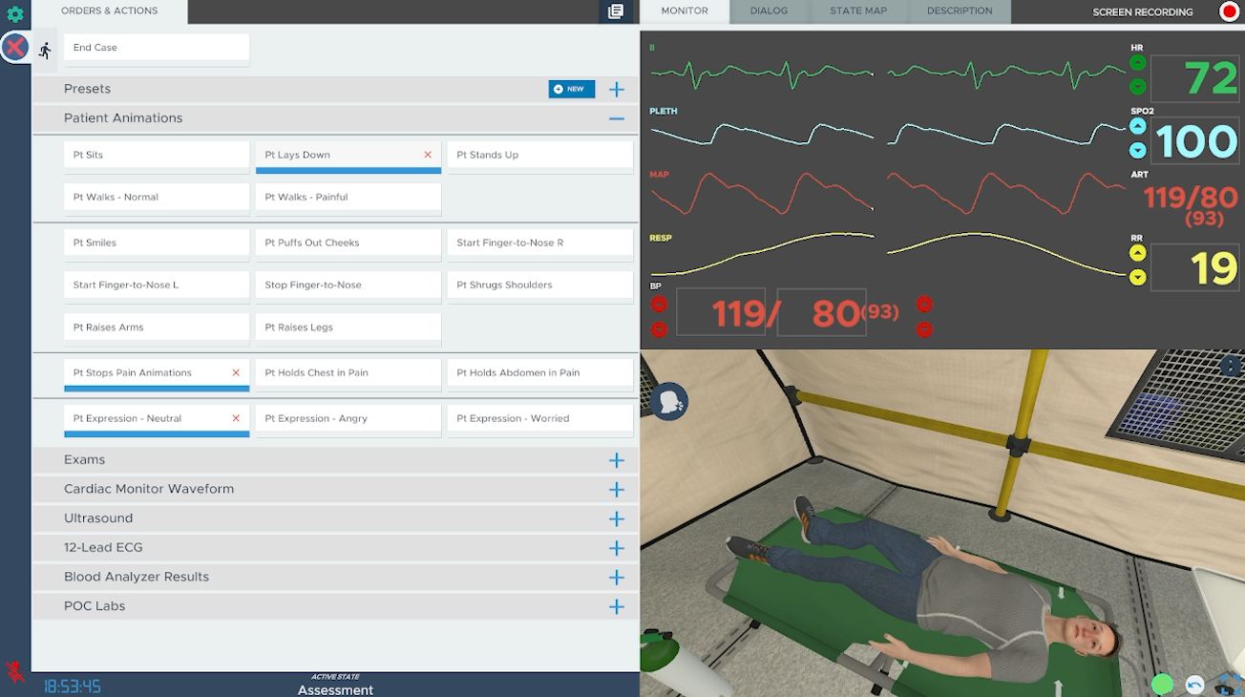Screen dimensions: 1245x697
Task: Click the muted microphone icon at bottom left
Action: [x=14, y=672]
